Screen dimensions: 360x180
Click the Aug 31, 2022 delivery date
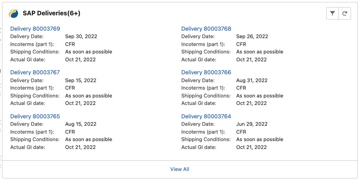click(x=252, y=80)
